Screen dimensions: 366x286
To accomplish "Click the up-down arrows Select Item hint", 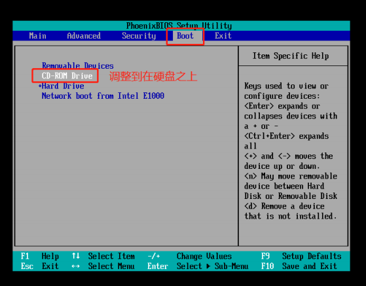I will [x=103, y=256].
